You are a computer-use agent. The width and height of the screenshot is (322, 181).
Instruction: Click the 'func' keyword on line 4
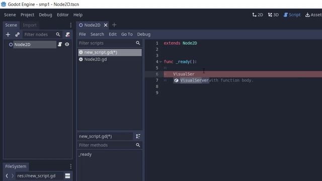[169, 62]
